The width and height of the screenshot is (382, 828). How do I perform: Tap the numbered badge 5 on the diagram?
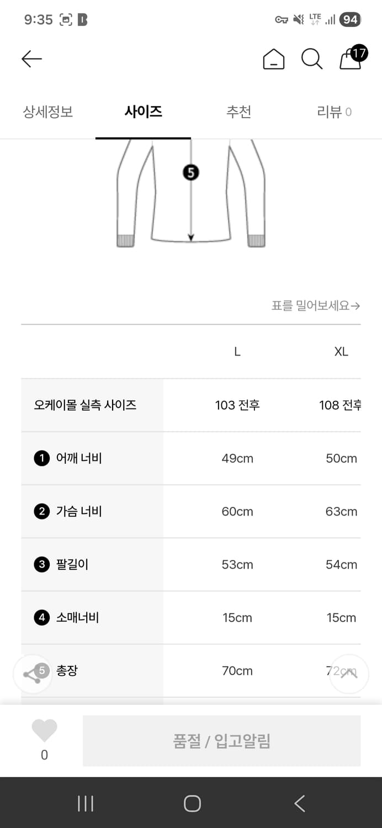[191, 172]
